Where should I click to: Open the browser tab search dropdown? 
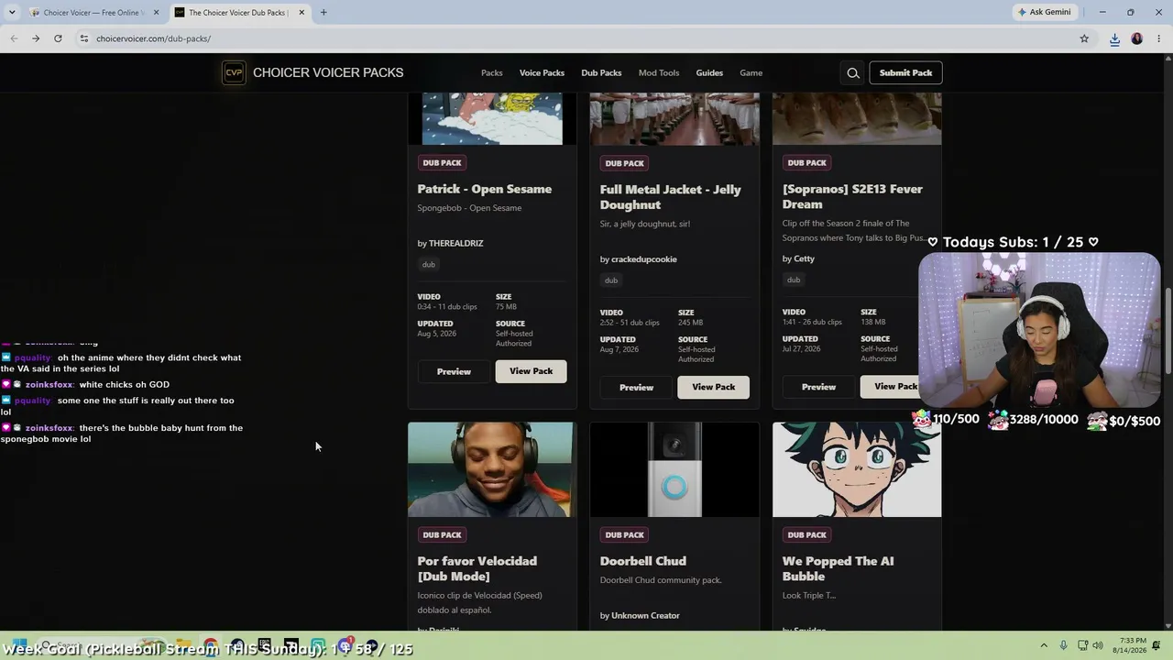tap(12, 12)
